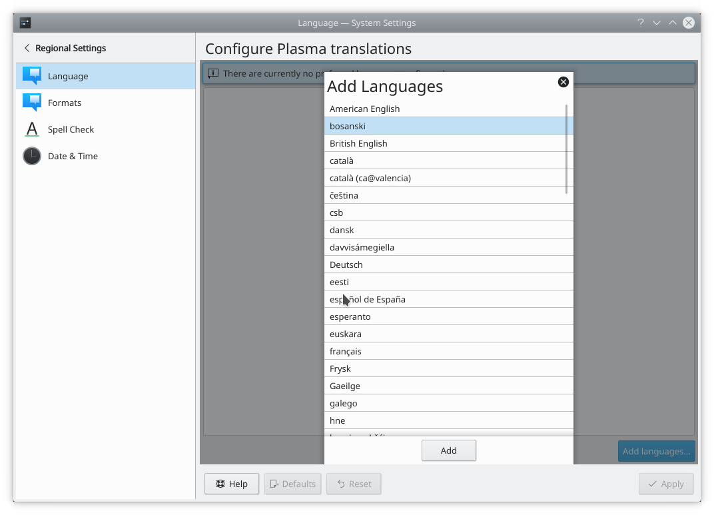Screen dimensions: 714x515
Task: Select français in the list
Action: coord(448,351)
